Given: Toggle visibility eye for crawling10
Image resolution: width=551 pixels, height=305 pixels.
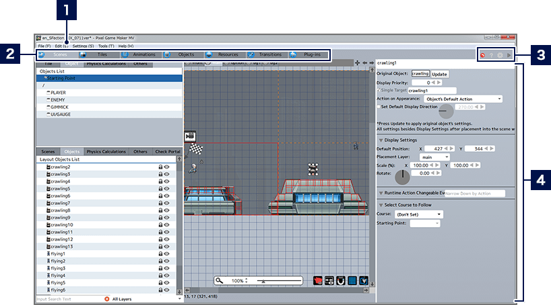Looking at the screenshot, I should click(x=166, y=225).
